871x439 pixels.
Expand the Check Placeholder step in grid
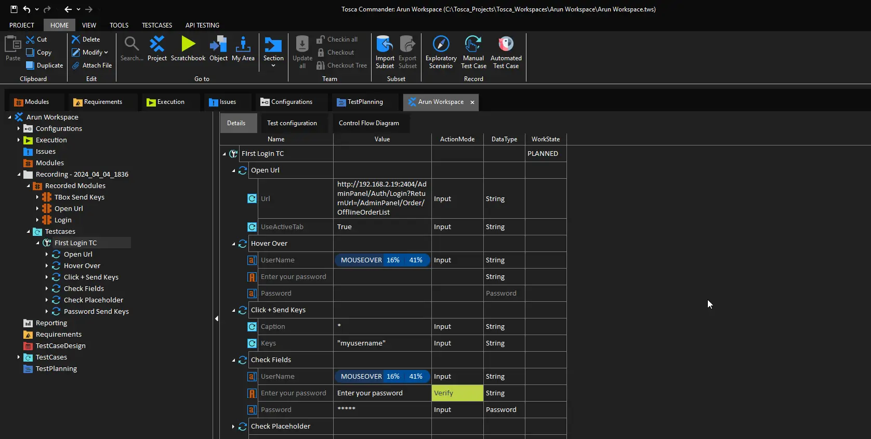(233, 427)
